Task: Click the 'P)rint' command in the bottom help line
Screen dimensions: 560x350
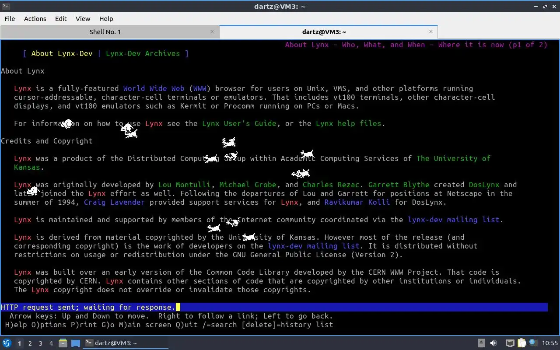Action: click(x=84, y=325)
